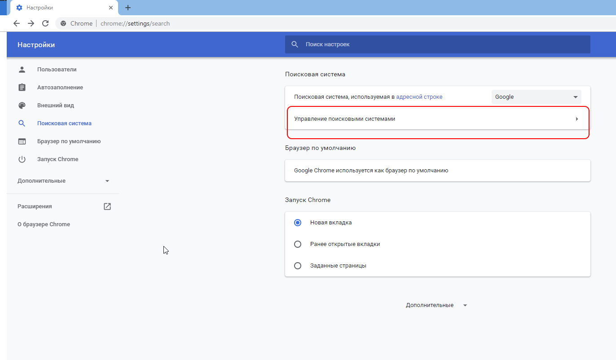Image resolution: width=616 pixels, height=360 pixels.
Task: Open the Google search engine dropdown
Action: tap(536, 97)
